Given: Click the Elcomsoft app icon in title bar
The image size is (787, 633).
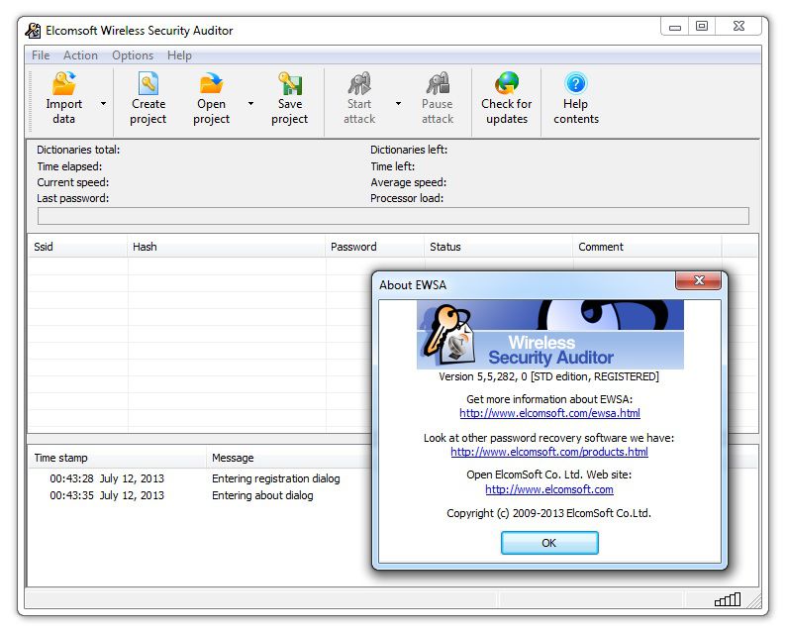Looking at the screenshot, I should point(33,31).
